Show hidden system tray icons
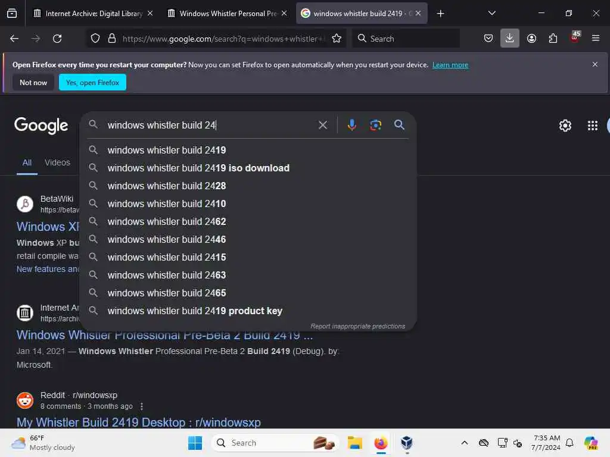This screenshot has height=457, width=610. coord(465,443)
